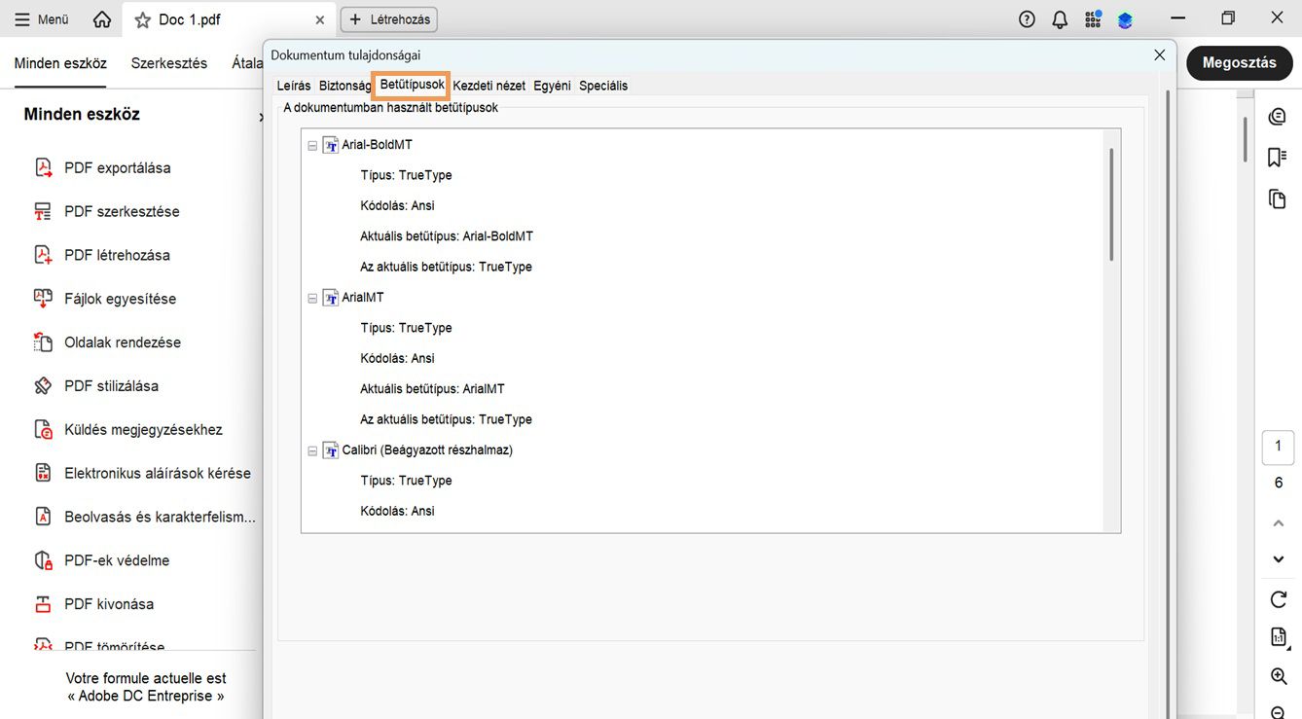Click Beolvasás és karakterfelismerés icon
This screenshot has height=719, width=1302.
43,517
